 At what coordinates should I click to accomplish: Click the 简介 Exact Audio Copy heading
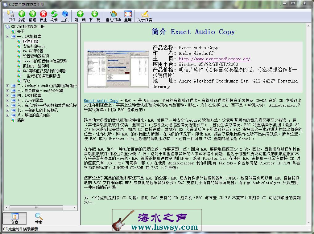pyautogui.click(x=193, y=32)
